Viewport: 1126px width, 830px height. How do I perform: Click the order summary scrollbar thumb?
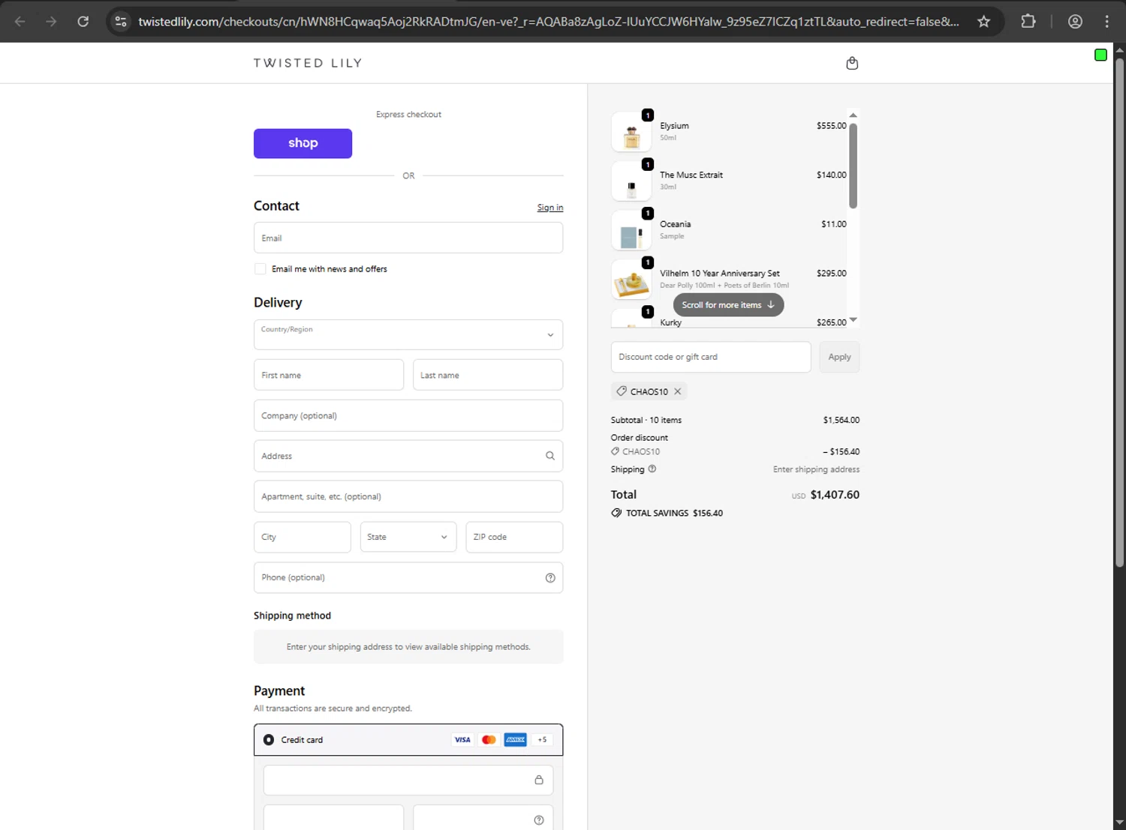point(853,165)
